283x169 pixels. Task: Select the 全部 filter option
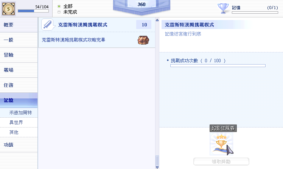point(59,6)
